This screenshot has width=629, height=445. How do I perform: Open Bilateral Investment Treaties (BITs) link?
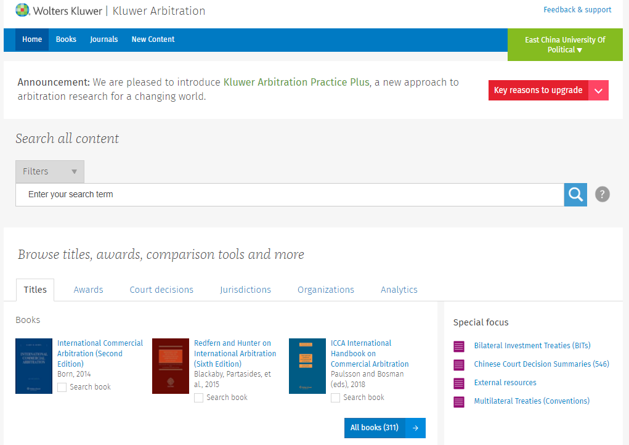coord(532,346)
